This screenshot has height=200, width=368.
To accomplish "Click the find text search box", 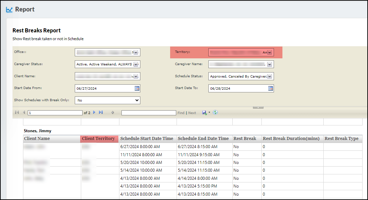I will [148, 113].
